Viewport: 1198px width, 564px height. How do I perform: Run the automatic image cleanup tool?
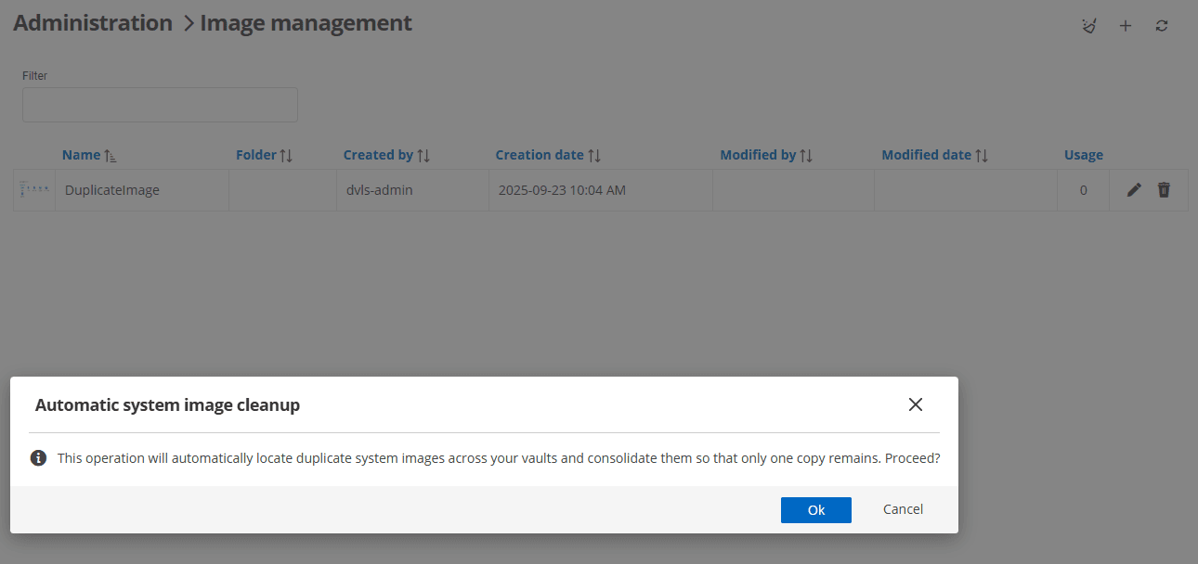pyautogui.click(x=1088, y=25)
